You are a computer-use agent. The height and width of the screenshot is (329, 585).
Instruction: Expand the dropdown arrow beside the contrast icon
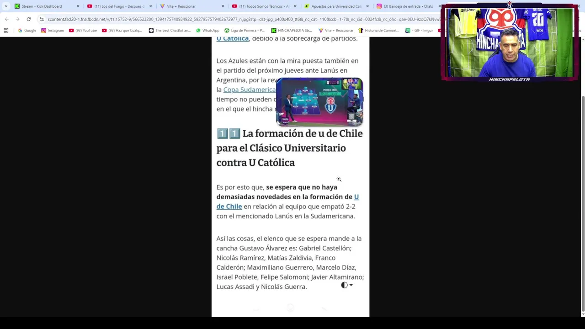click(351, 285)
